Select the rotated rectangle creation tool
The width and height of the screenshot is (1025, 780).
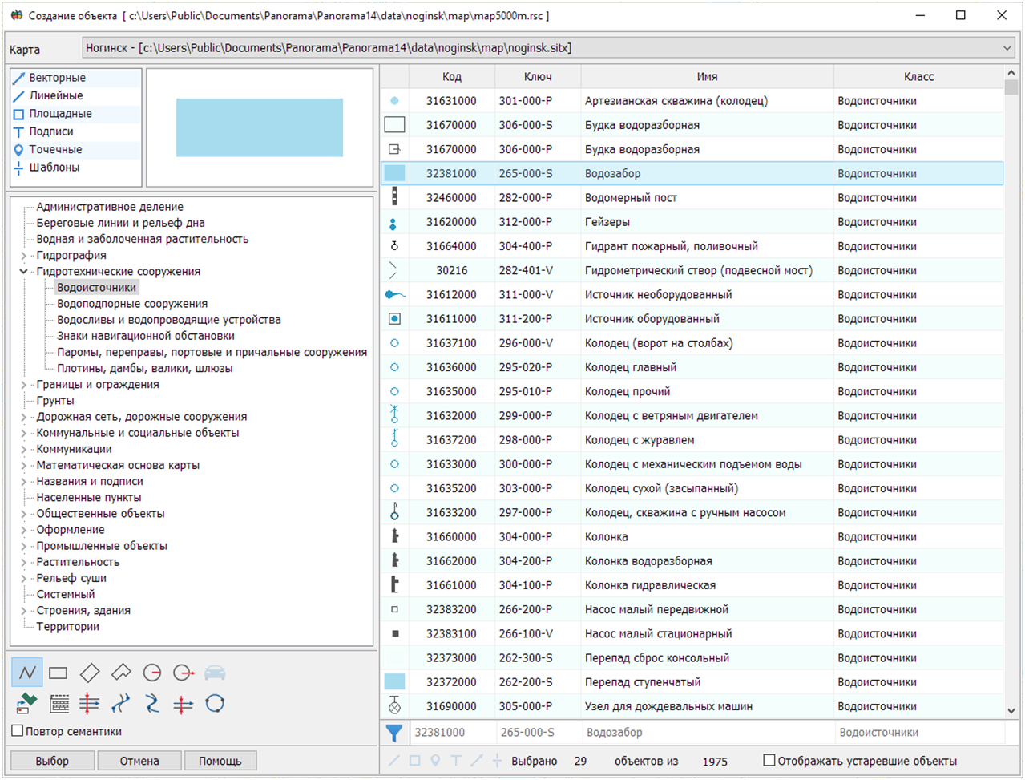[x=90, y=673]
